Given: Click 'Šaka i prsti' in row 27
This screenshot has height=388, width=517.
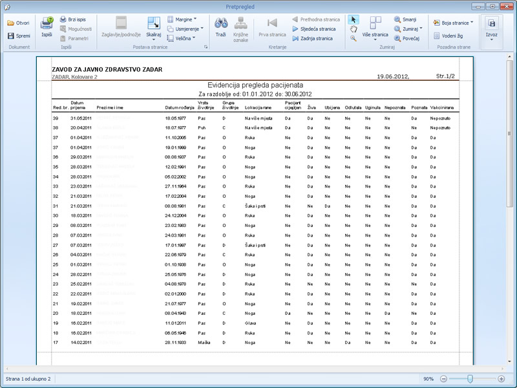Looking at the screenshot, I should tap(255, 245).
